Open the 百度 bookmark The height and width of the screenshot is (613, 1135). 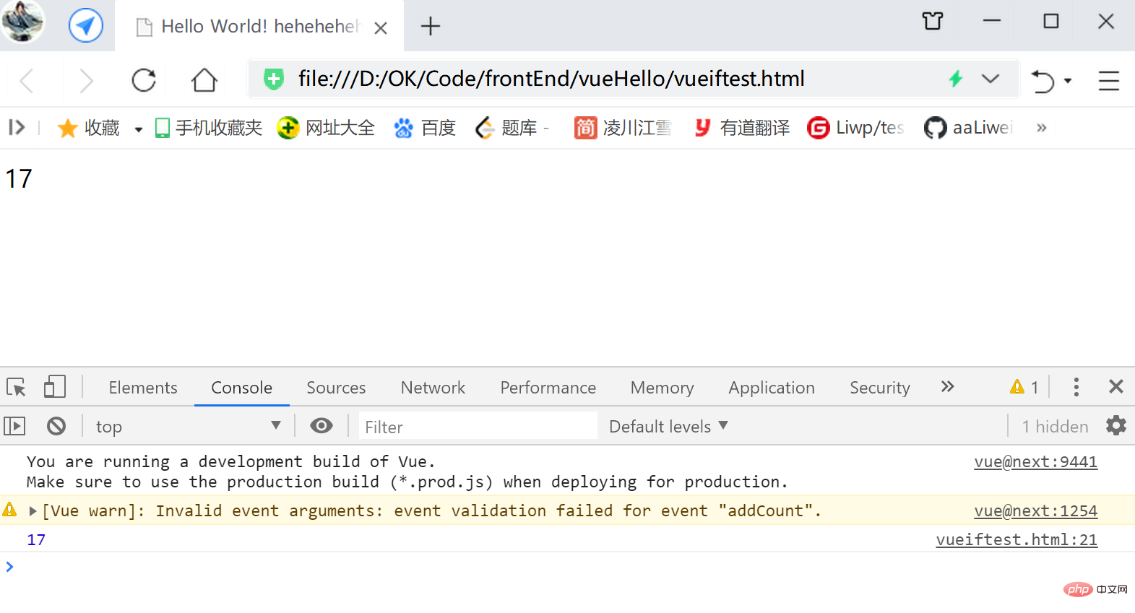coord(425,128)
